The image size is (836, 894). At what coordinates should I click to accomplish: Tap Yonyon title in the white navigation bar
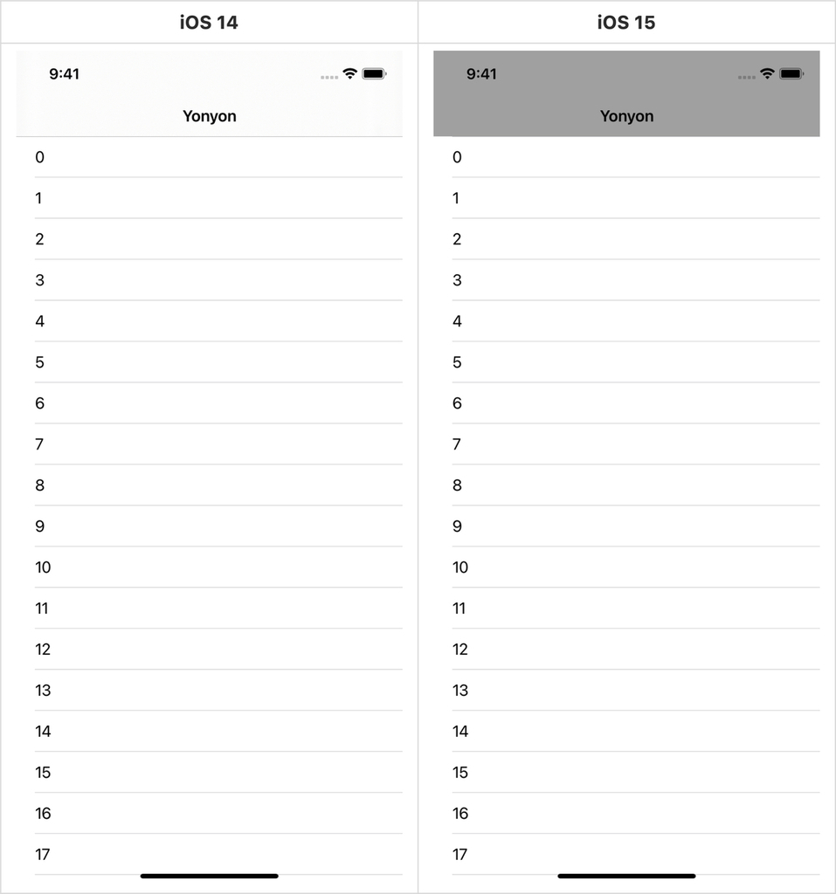[x=210, y=116]
